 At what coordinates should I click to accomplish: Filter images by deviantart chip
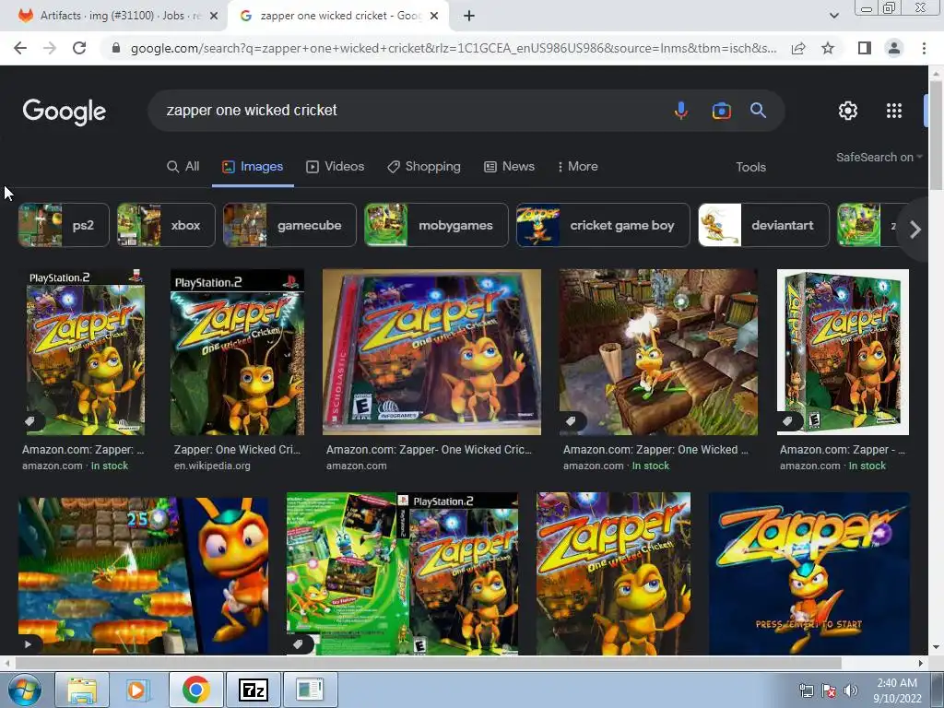coord(763,225)
